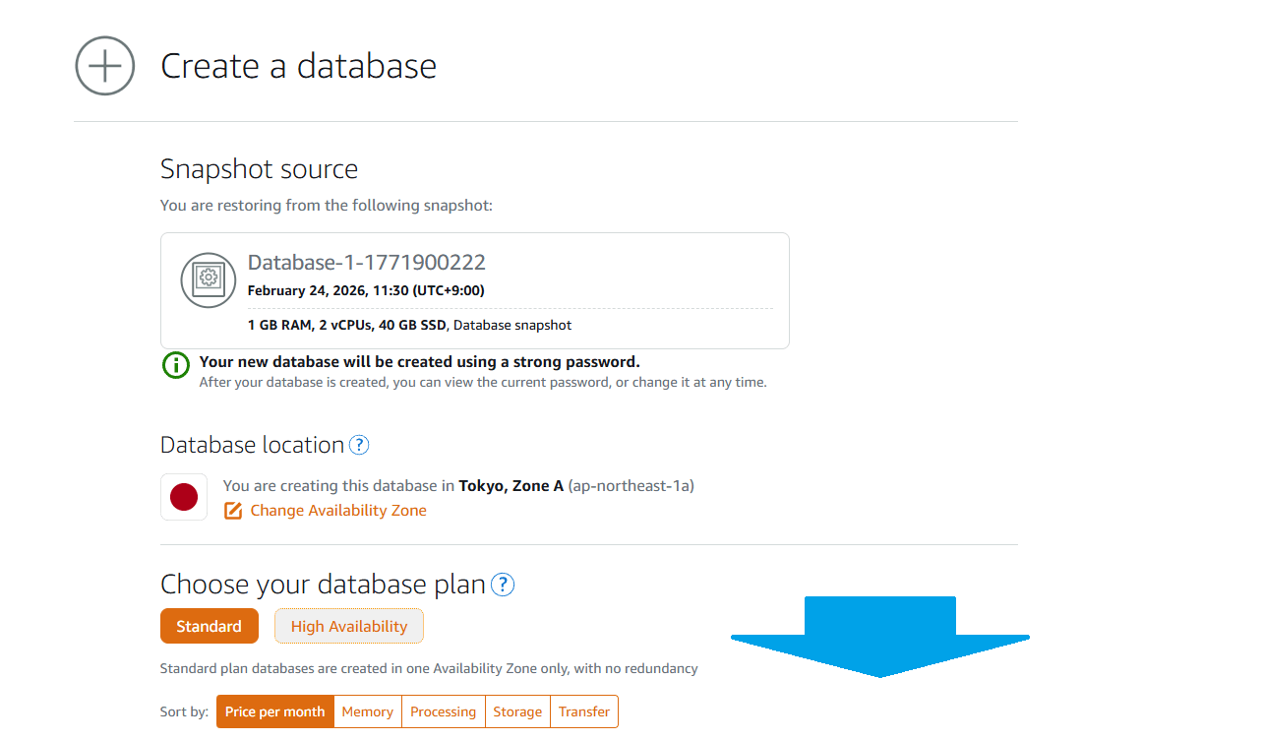Sort plans by Storage
The width and height of the screenshot is (1262, 741).
coord(517,711)
